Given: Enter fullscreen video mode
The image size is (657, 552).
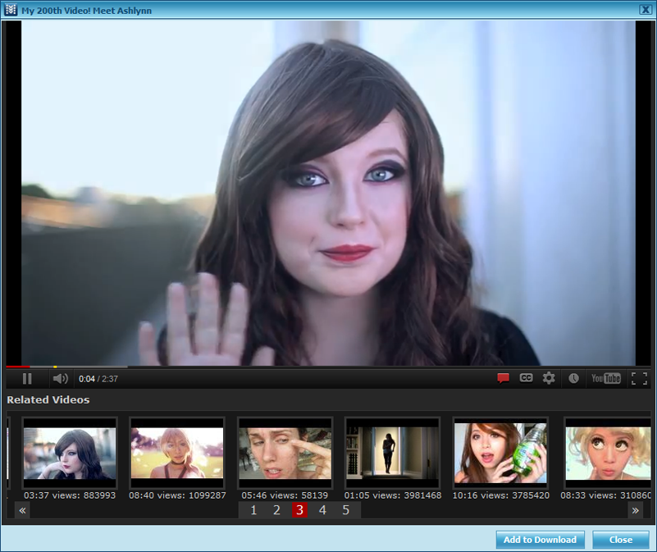Looking at the screenshot, I should (638, 378).
